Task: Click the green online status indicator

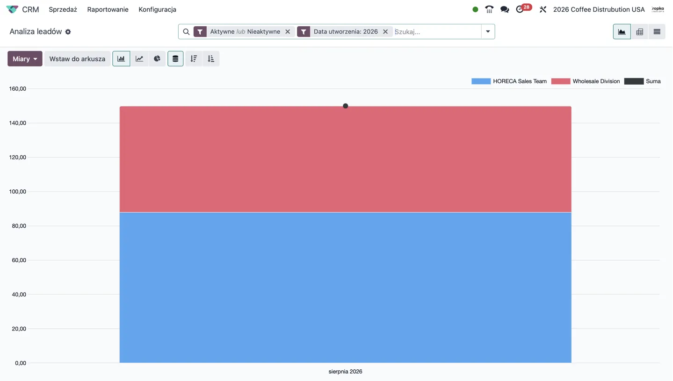Action: 475,9
